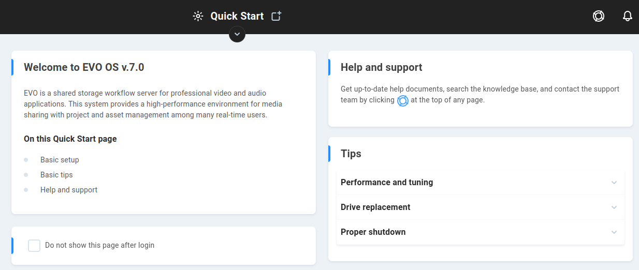Expand Drive replacement tip
Image resolution: width=639 pixels, height=270 pixels.
pos(481,207)
